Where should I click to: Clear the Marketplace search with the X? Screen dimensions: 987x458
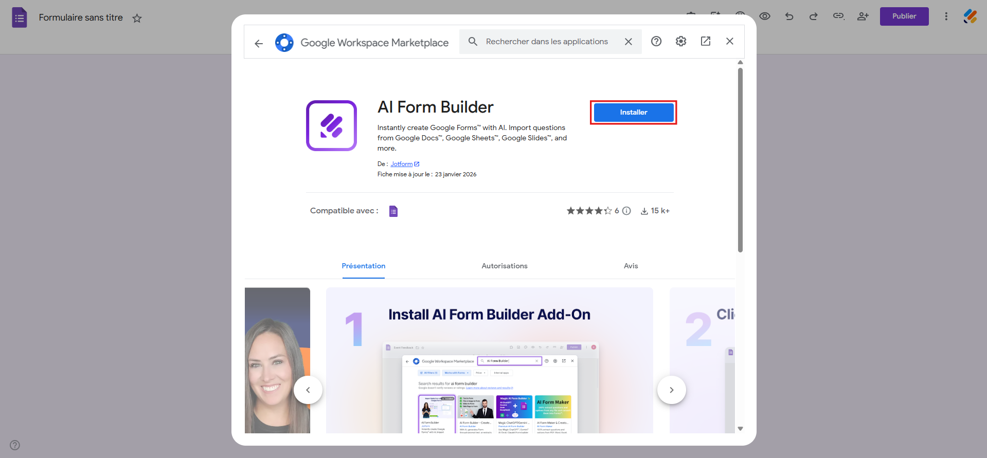(629, 42)
